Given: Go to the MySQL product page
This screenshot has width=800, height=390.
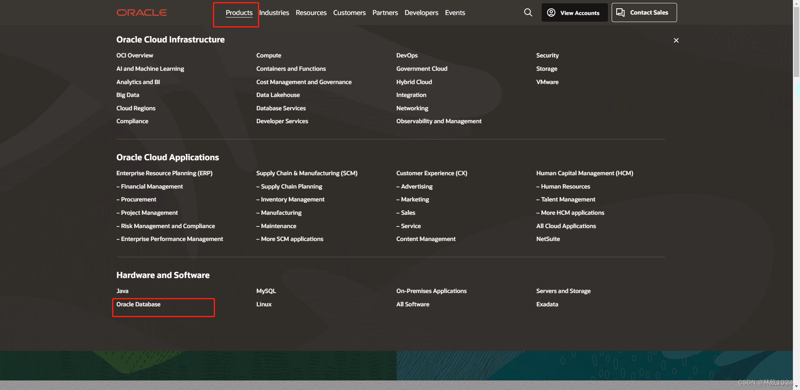Looking at the screenshot, I should (266, 291).
